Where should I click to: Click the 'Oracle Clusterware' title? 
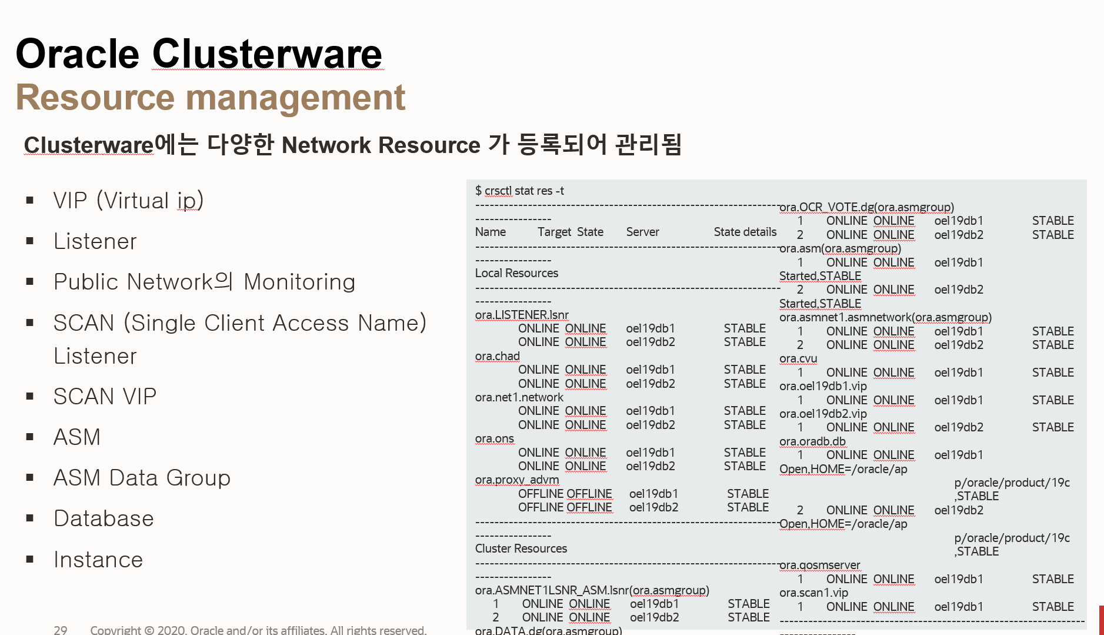tap(199, 54)
